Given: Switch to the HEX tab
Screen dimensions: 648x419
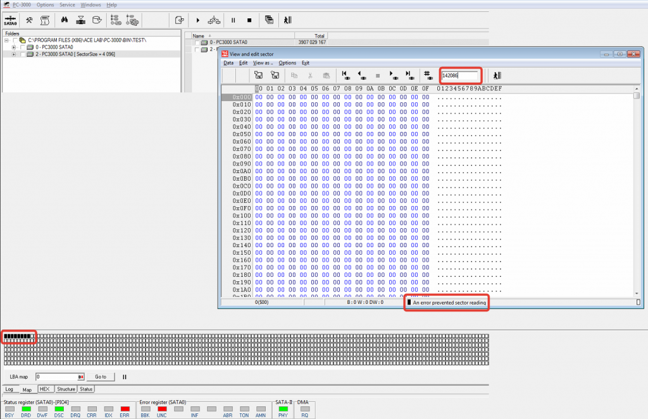Looking at the screenshot, I should point(44,389).
